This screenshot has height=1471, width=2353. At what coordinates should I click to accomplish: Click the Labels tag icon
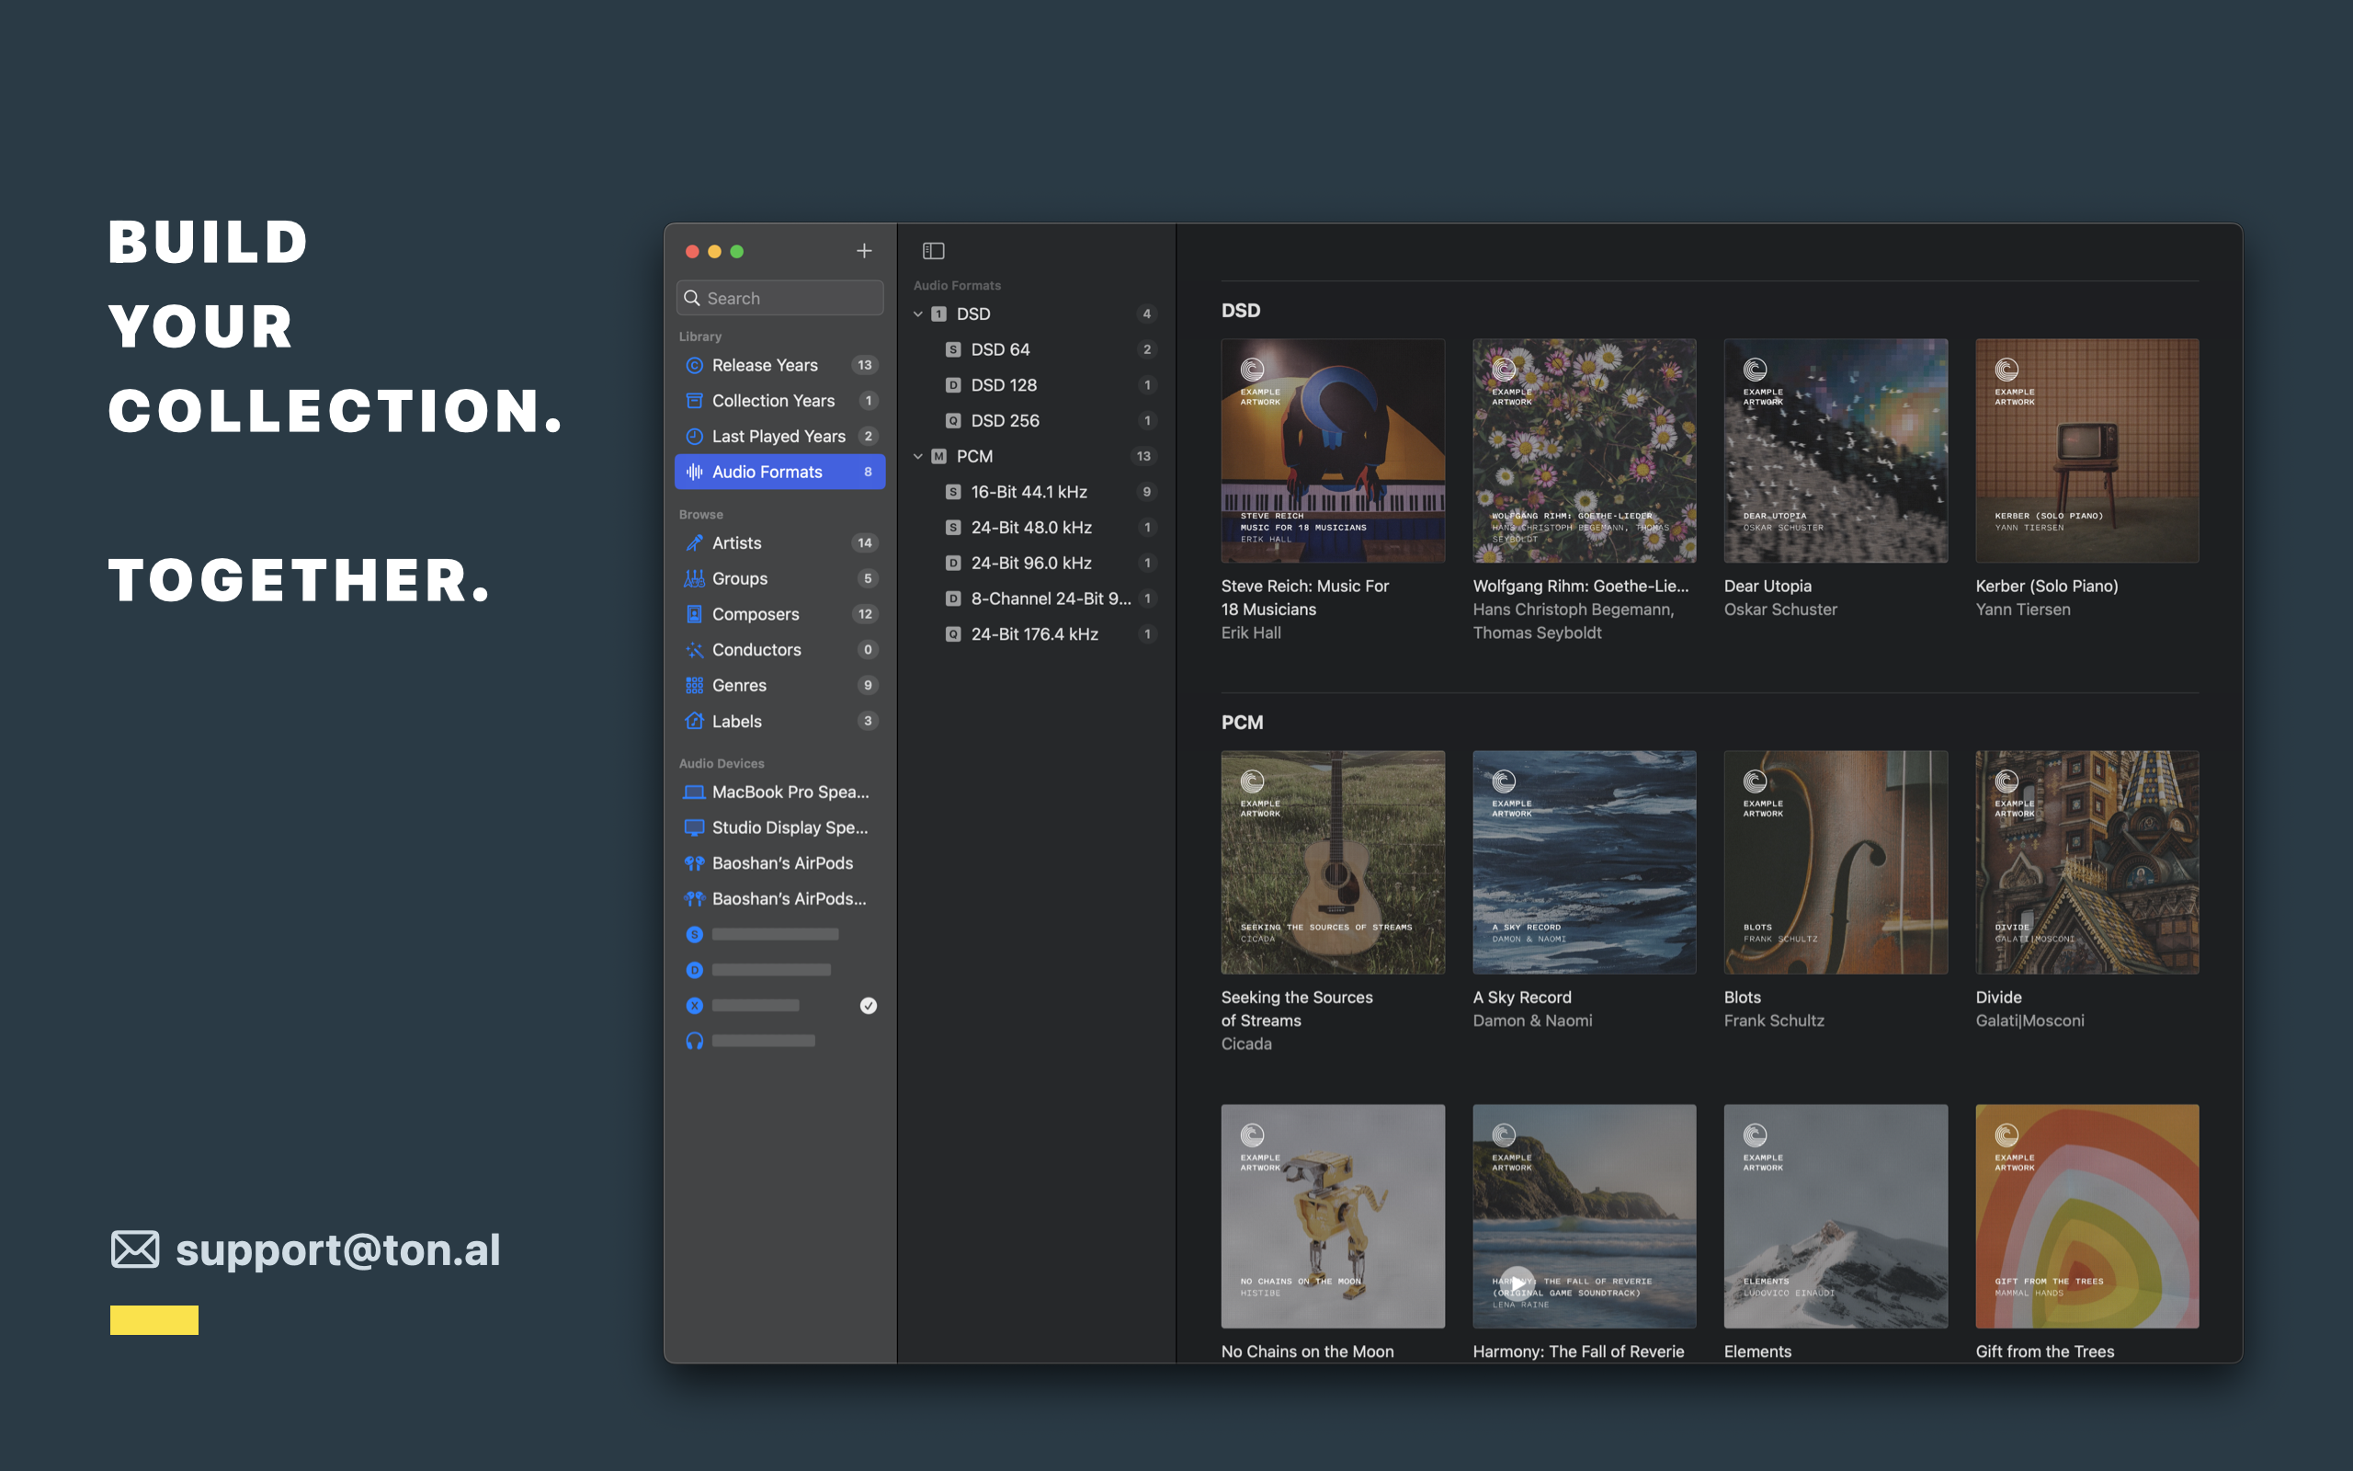click(694, 721)
